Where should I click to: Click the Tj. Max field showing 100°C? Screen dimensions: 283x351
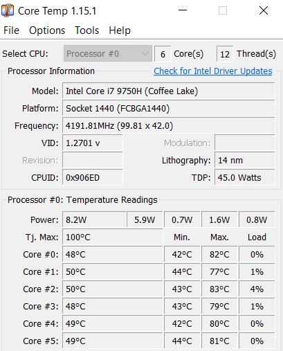coord(113,237)
